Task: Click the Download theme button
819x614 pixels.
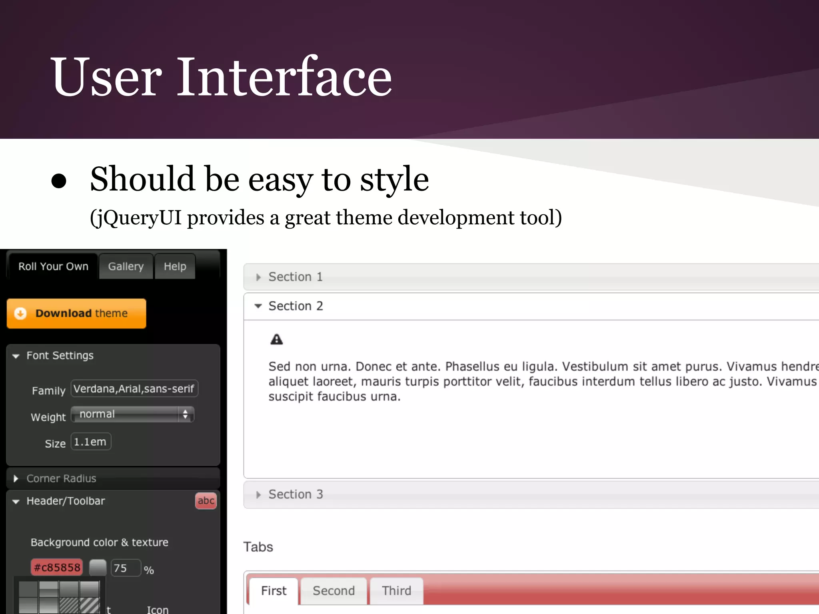Action: 76,313
